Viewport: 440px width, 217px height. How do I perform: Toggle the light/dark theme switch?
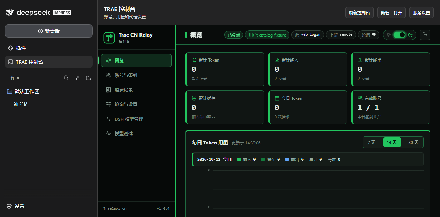click(x=400, y=35)
